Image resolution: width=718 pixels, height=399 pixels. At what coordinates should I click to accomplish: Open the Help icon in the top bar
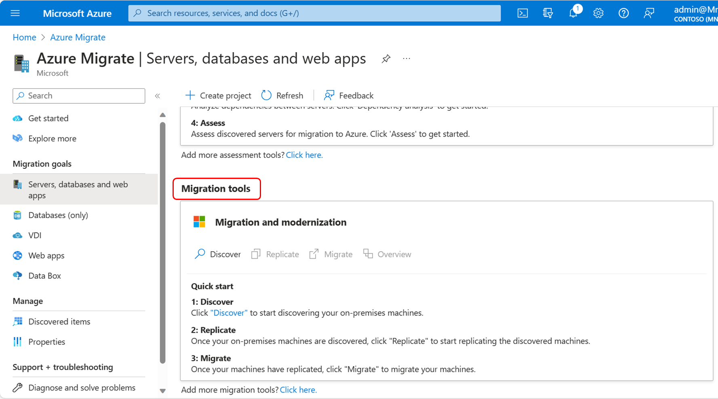(623, 13)
